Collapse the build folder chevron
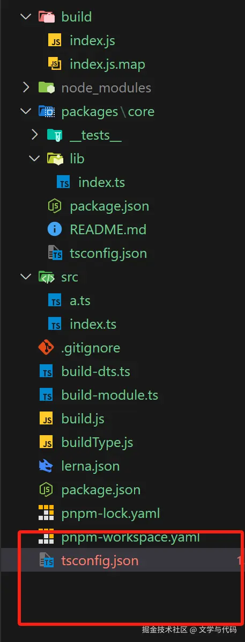 [26, 17]
